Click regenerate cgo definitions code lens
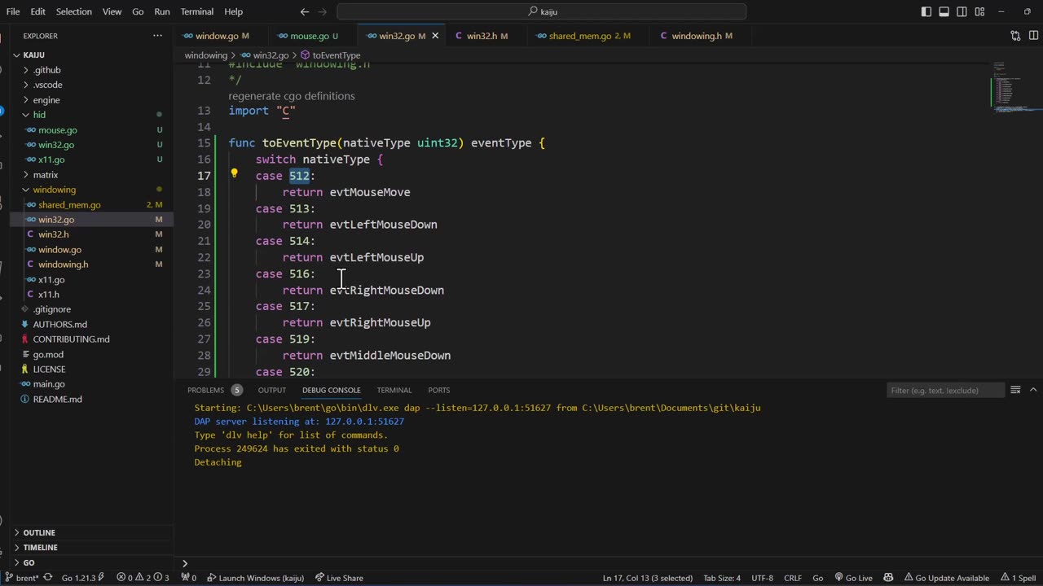 292,96
